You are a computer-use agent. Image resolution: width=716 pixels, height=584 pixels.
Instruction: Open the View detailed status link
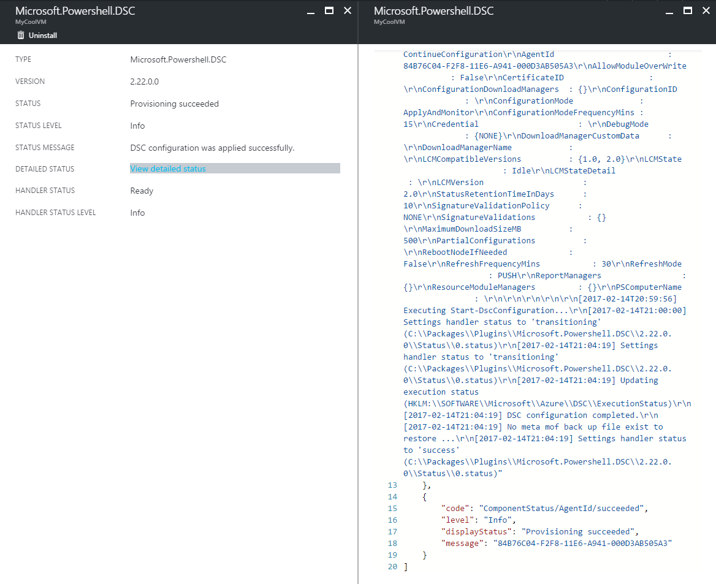tap(168, 169)
